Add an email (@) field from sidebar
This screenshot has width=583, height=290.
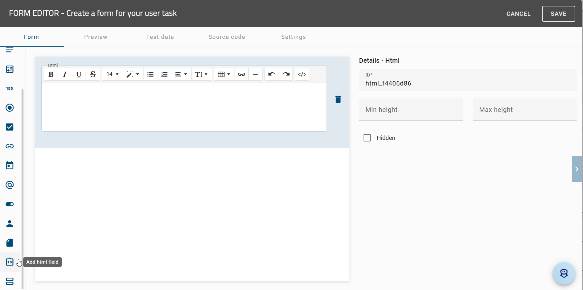click(10, 185)
